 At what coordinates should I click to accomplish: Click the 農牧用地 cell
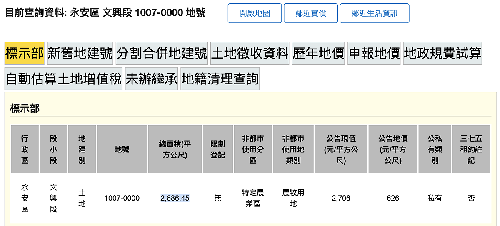(x=293, y=198)
